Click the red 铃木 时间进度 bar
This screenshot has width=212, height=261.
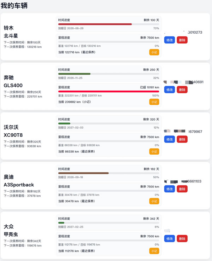pyautogui.click(x=95, y=24)
